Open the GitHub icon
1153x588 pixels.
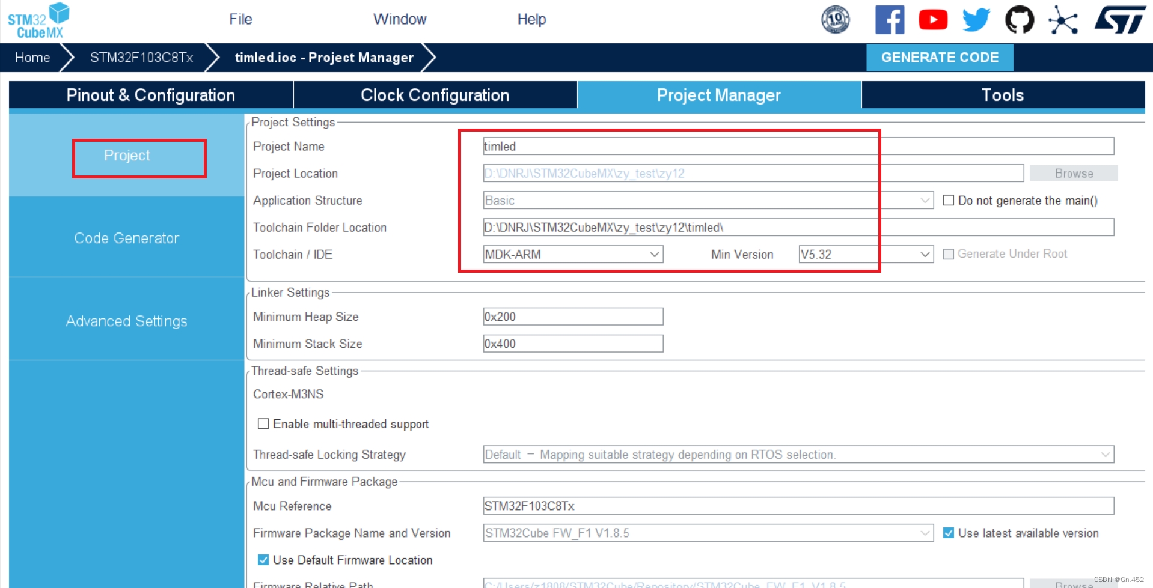1020,20
